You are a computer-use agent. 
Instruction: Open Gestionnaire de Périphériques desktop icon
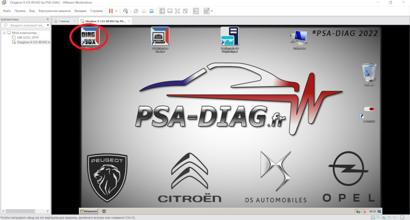pos(230,39)
